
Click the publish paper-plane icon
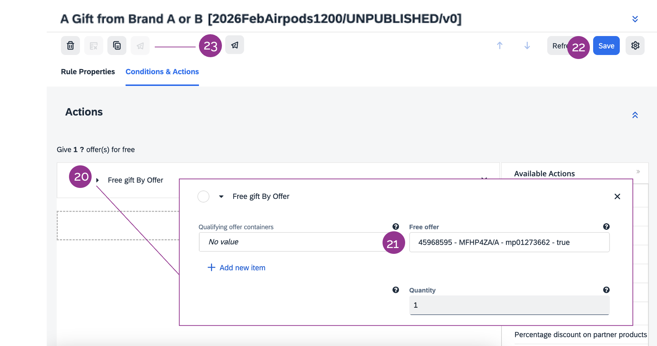[235, 45]
